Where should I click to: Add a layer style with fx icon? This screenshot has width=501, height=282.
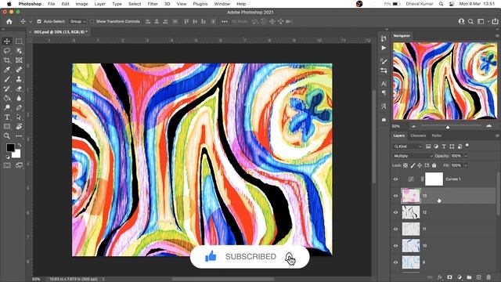tap(440, 277)
